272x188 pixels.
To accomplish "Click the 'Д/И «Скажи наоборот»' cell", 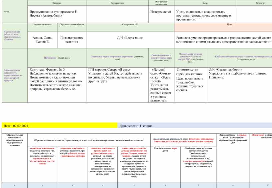I will coord(240,85).
